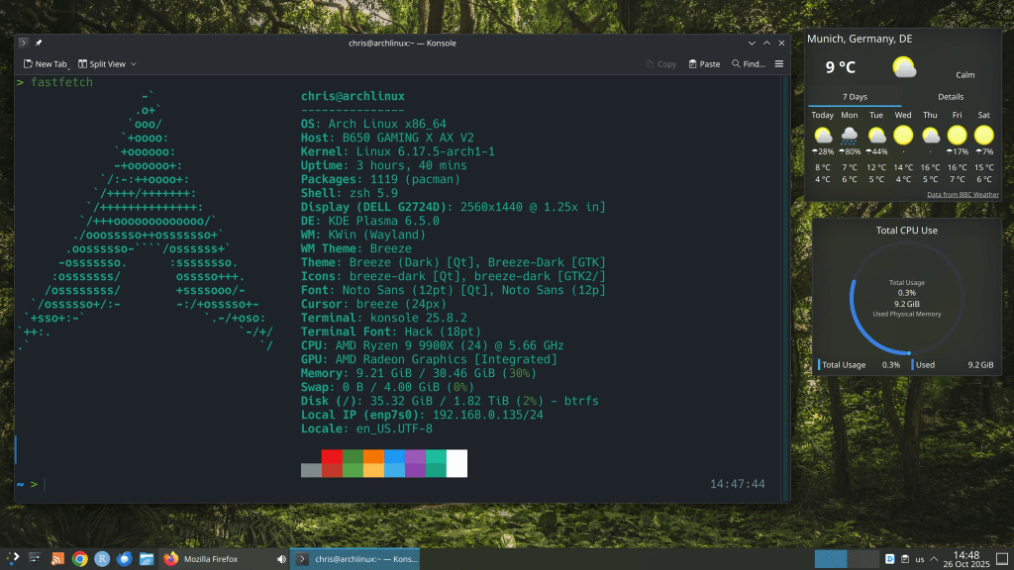This screenshot has width=1014, height=570.
Task: Launch Google Chrome from the taskbar
Action: coord(79,559)
